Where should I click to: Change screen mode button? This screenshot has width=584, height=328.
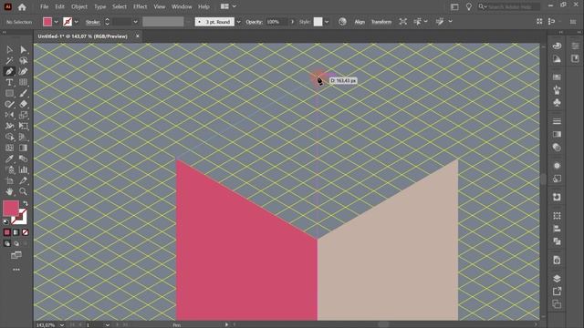coord(16,255)
